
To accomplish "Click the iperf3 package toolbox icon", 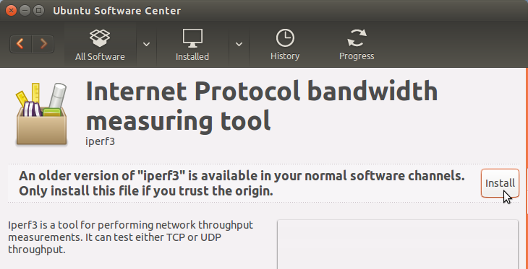I will click(x=41, y=114).
